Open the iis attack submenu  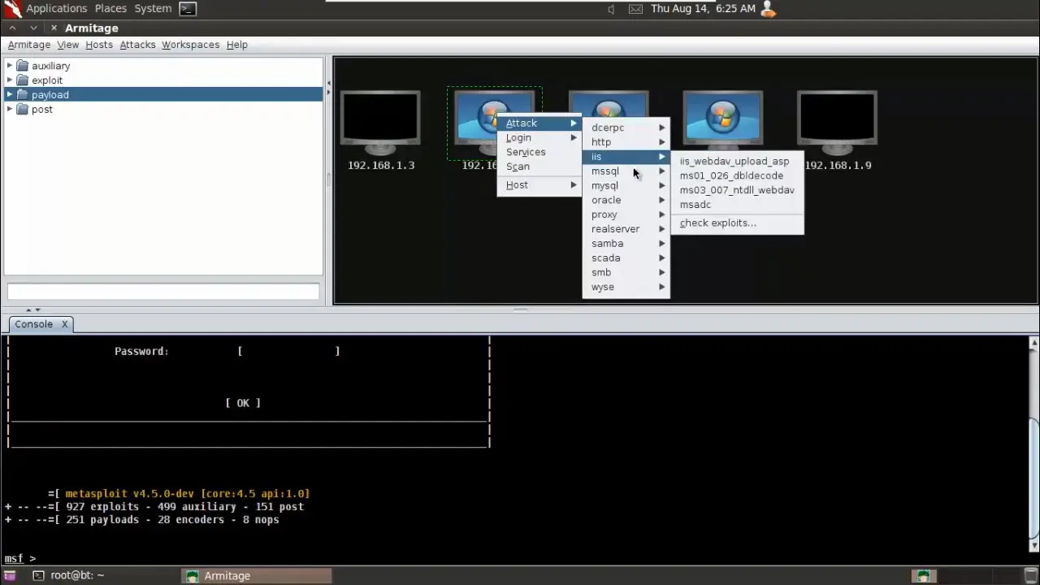(x=626, y=157)
